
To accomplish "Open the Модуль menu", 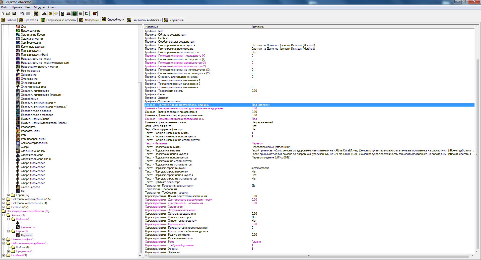I will coord(39,7).
